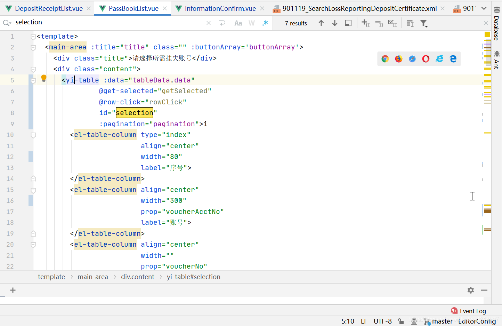Viewport: 502px width, 326px height.
Task: Click the 'selection' search input field
Action: tap(110, 22)
